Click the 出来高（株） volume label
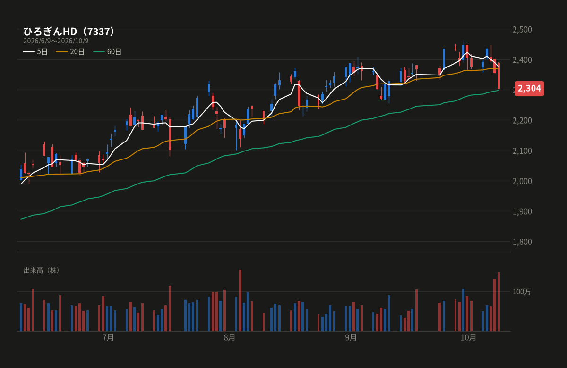567x368 pixels. pyautogui.click(x=43, y=270)
